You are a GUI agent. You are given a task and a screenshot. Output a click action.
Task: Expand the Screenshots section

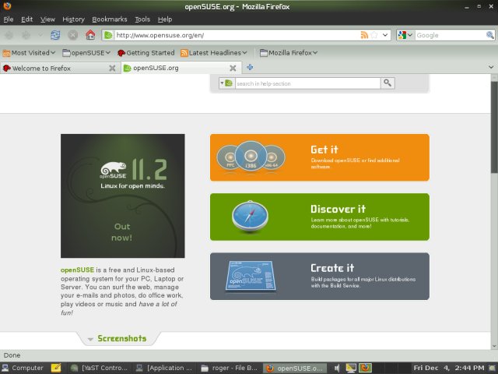click(x=117, y=338)
